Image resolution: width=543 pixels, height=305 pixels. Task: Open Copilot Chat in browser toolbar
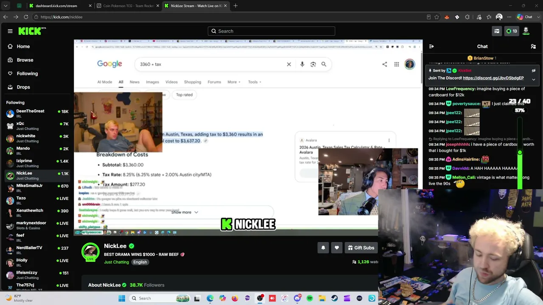pos(524,17)
